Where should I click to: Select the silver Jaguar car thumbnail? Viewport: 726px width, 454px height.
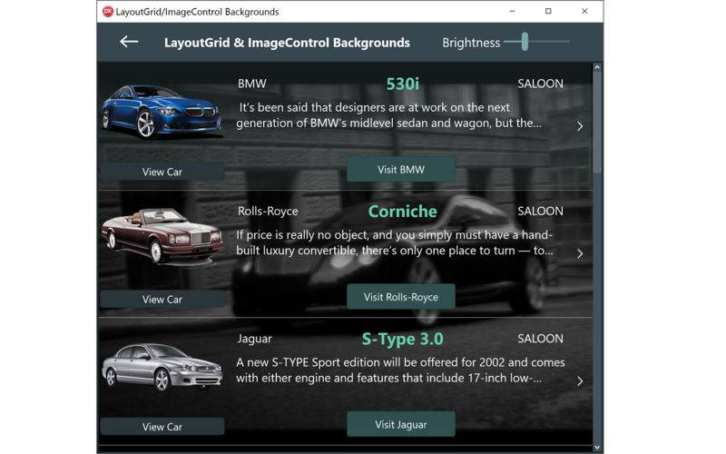(x=162, y=367)
